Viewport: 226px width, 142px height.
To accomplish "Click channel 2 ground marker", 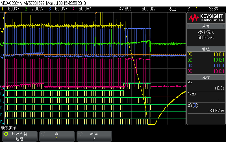I will [x=2, y=44].
